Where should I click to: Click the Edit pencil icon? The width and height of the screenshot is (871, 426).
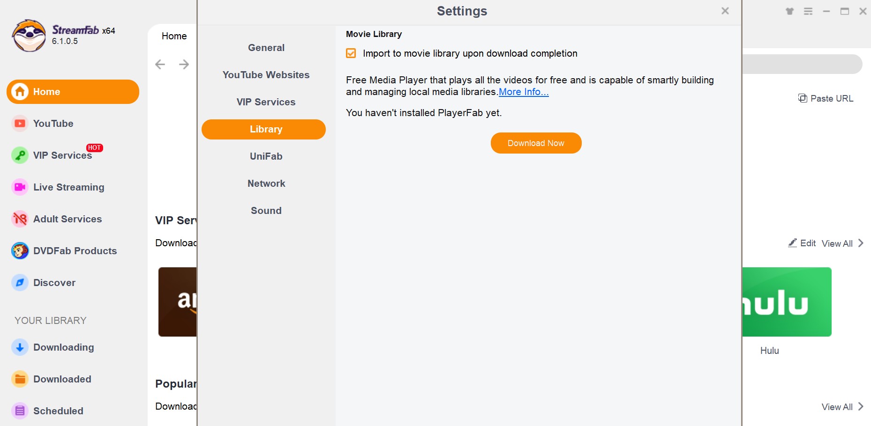coord(793,243)
